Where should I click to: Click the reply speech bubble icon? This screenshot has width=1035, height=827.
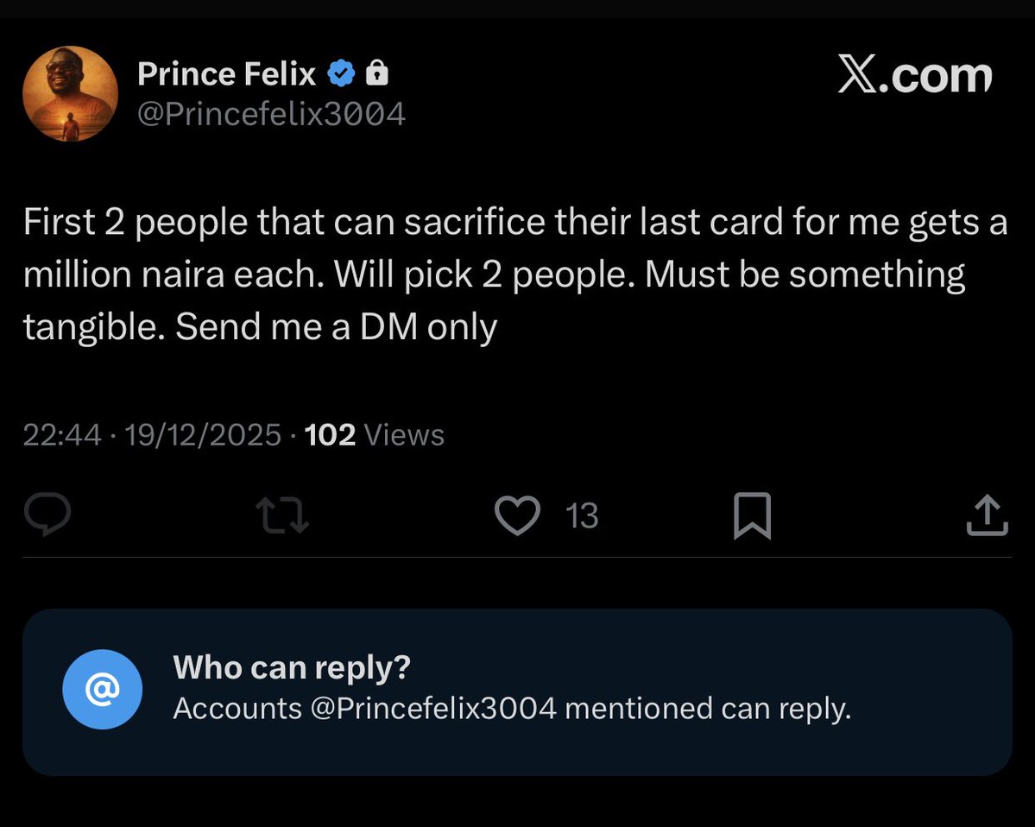tap(47, 516)
